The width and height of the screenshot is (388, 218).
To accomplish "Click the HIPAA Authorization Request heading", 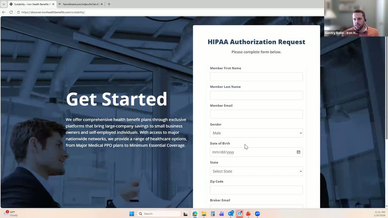I will 256,42.
